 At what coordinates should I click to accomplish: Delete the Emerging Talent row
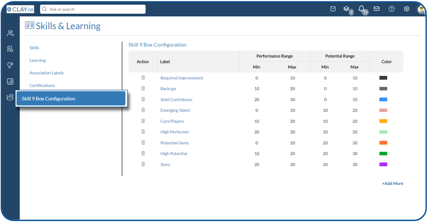[x=143, y=110]
